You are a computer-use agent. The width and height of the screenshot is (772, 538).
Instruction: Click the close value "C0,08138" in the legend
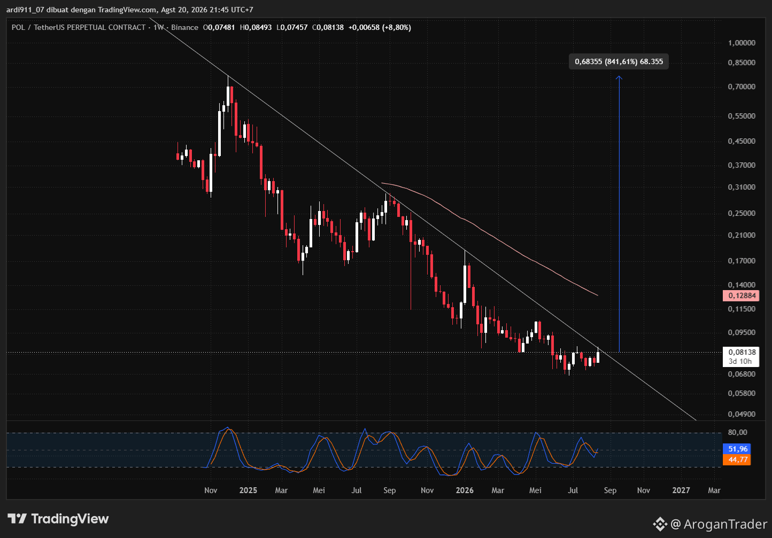pos(328,27)
